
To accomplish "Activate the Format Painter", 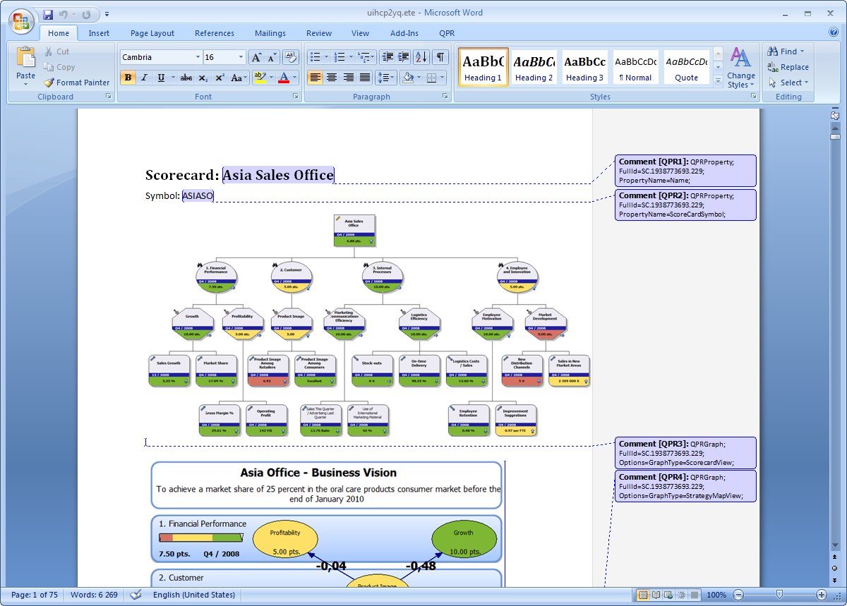I will point(77,83).
